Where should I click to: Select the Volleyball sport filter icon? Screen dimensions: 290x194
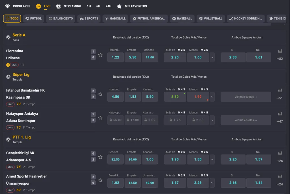[x=201, y=18]
